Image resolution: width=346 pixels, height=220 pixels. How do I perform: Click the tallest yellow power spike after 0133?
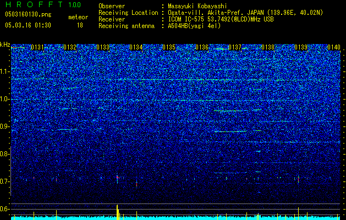pyautogui.click(x=117, y=212)
